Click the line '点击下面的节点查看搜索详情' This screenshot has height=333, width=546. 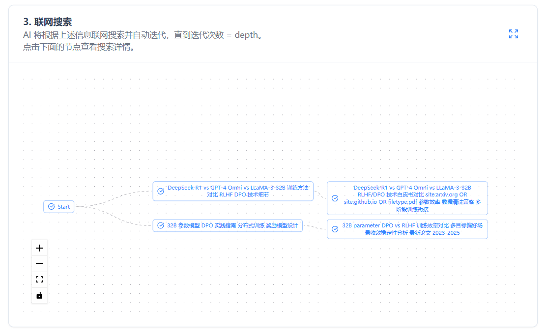click(79, 48)
